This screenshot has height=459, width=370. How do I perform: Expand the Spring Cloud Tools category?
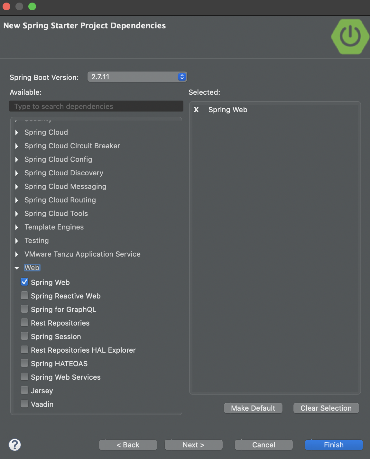(x=17, y=214)
